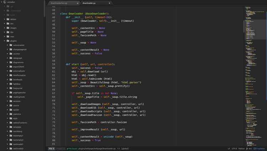The width and height of the screenshot is (267, 151).
Task: Click the images folder icon
Action: [x=8, y=28]
